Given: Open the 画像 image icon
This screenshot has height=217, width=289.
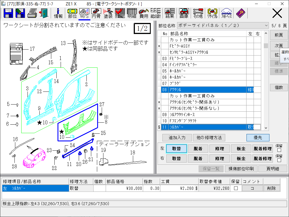Looking at the screenshot, I should click(184, 13).
